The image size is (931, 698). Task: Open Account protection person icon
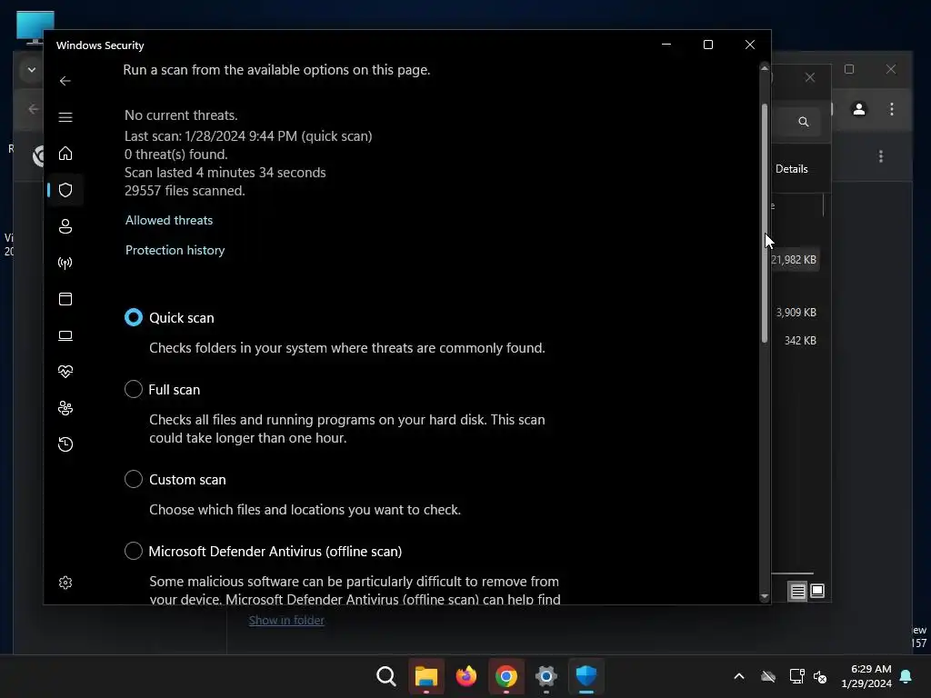65,226
